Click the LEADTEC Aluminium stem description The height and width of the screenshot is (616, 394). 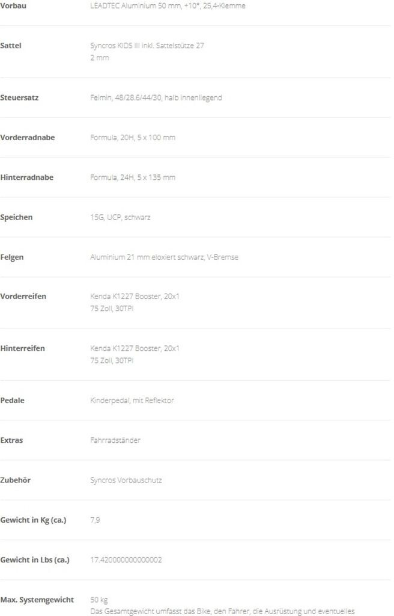click(168, 5)
